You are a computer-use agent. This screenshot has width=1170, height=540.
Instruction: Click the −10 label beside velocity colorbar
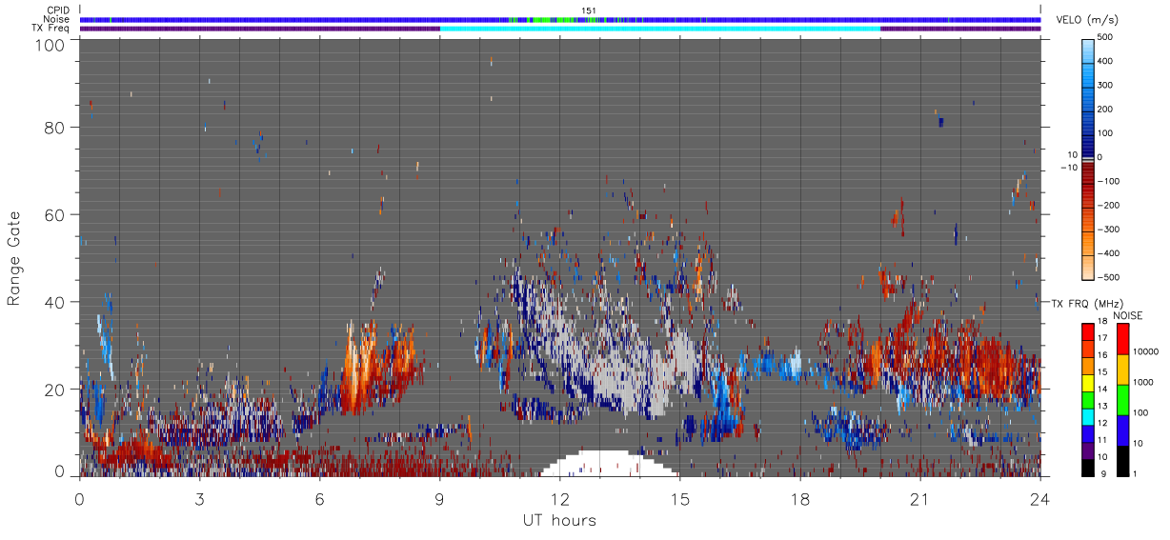(1069, 168)
